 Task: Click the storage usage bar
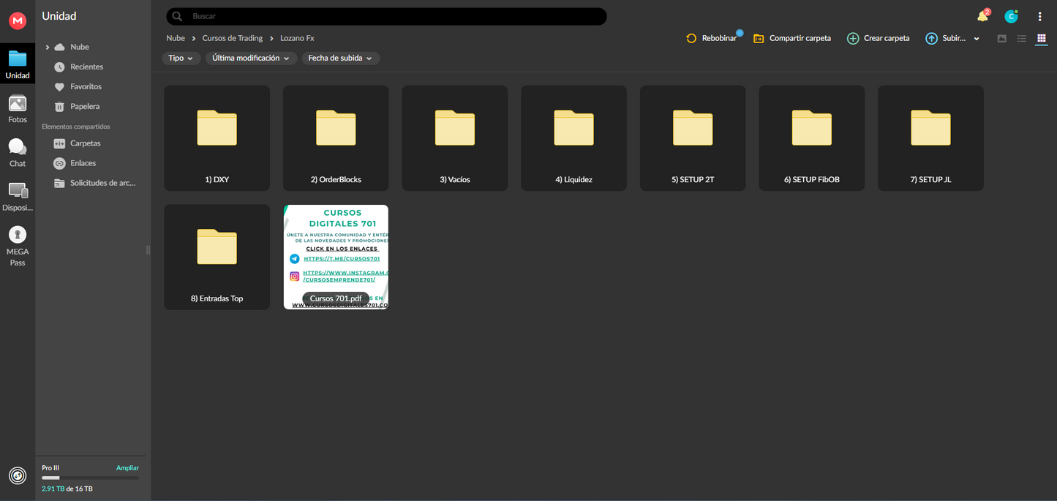[x=90, y=478]
